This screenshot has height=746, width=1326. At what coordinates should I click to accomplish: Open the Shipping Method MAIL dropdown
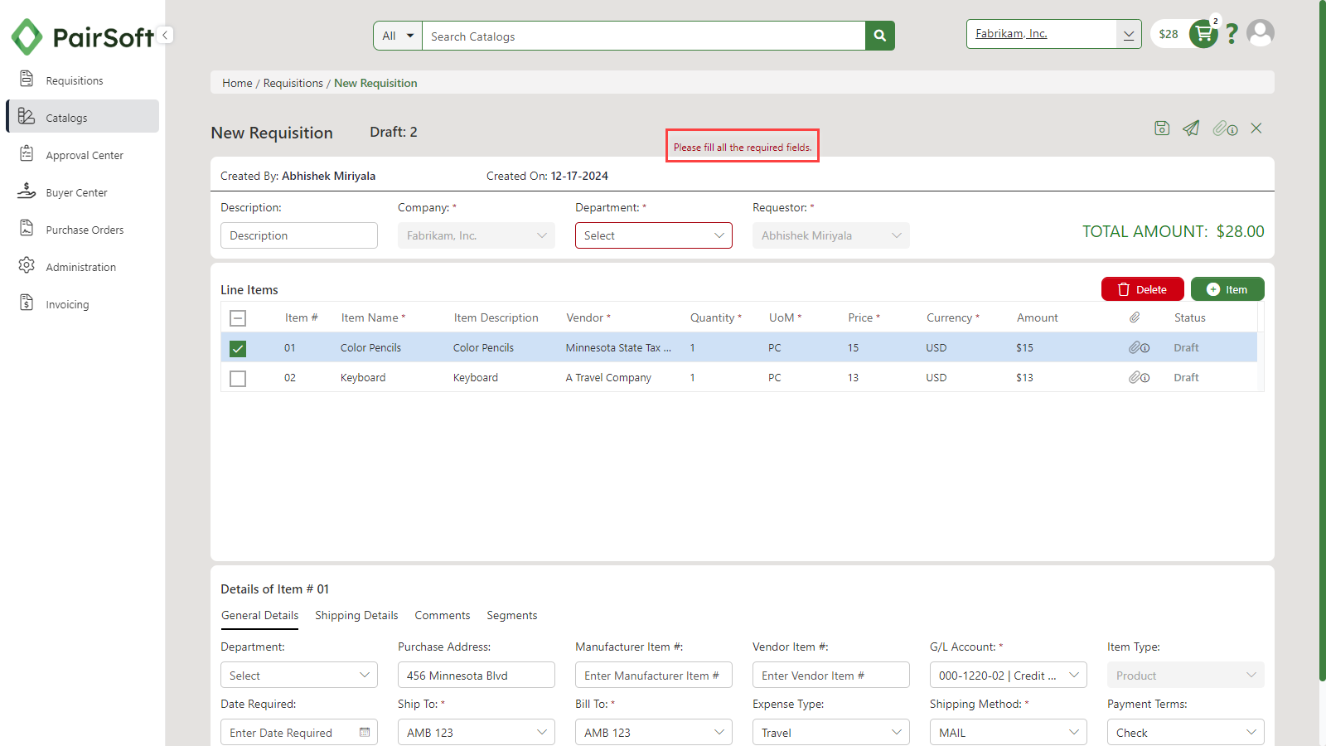(1009, 733)
